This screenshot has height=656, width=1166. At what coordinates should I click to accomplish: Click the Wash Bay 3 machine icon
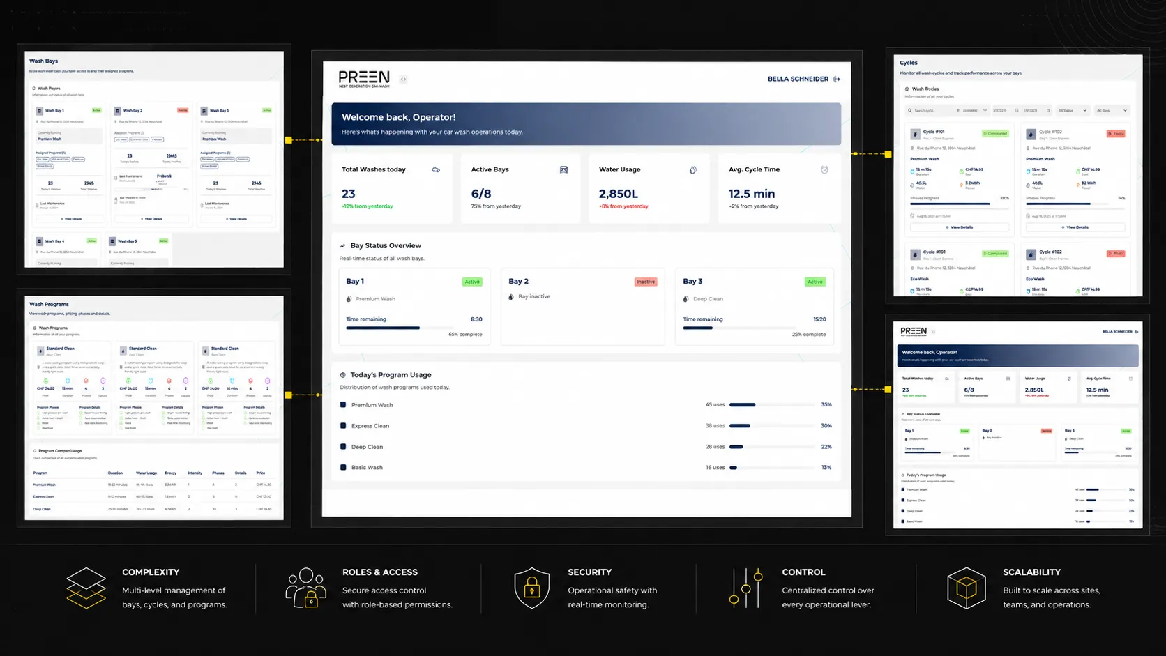(x=204, y=111)
